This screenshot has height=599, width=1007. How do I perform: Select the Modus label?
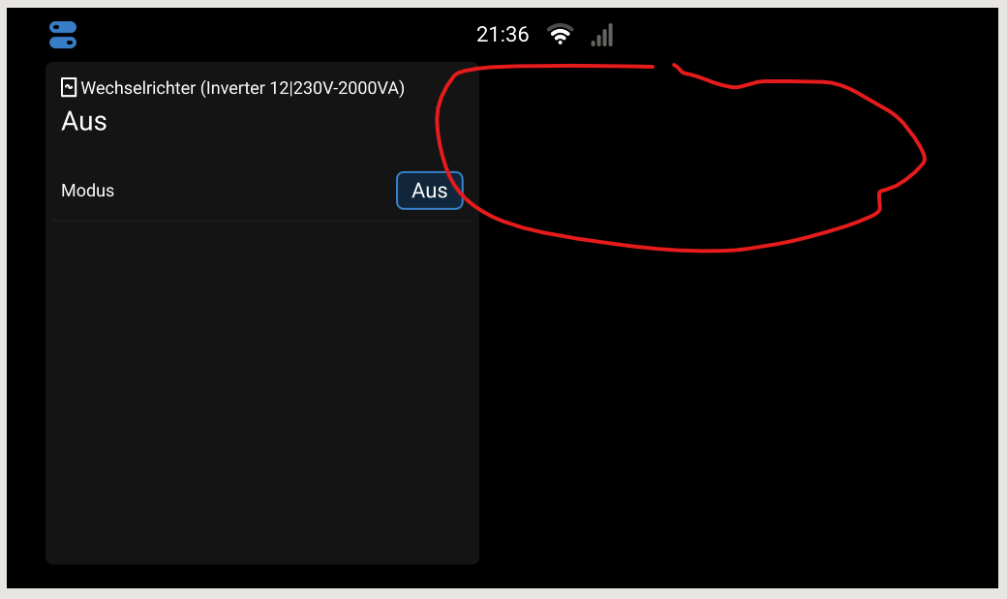point(87,191)
